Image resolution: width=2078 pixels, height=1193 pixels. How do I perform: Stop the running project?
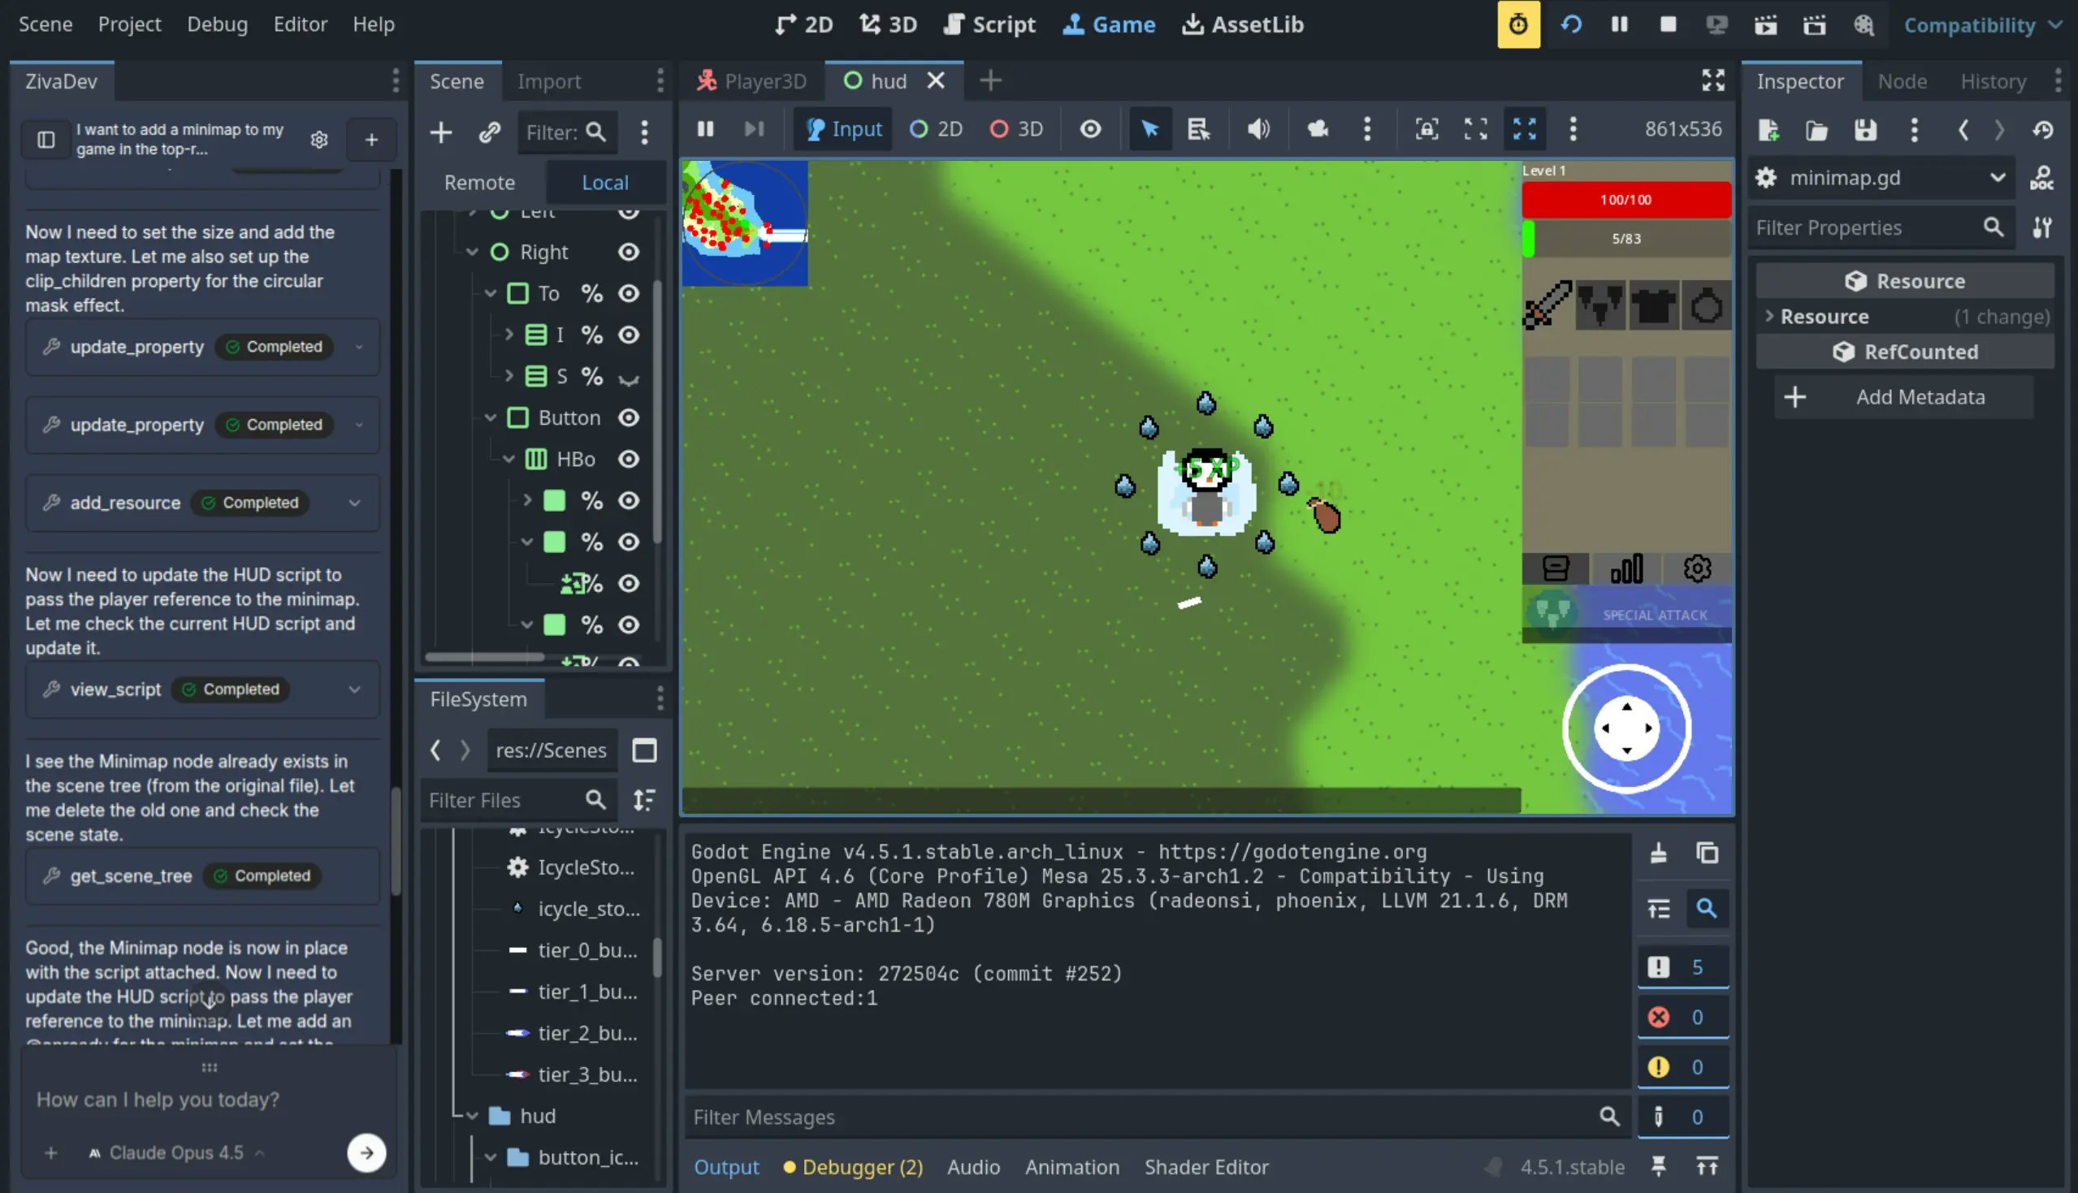click(1667, 24)
